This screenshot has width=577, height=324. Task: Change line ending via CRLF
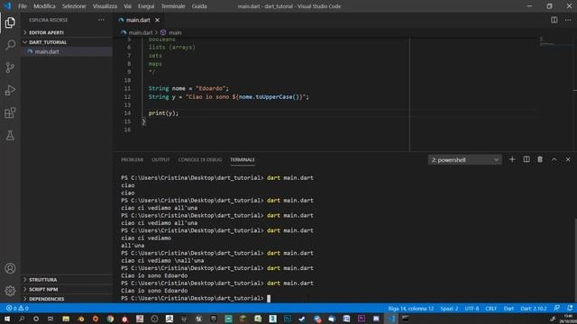coord(490,308)
